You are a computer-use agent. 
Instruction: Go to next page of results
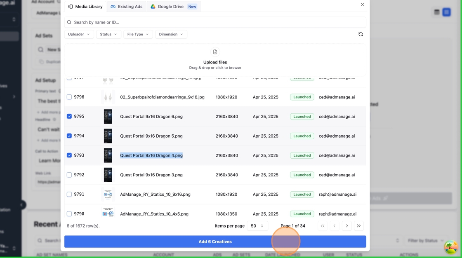pyautogui.click(x=347, y=226)
